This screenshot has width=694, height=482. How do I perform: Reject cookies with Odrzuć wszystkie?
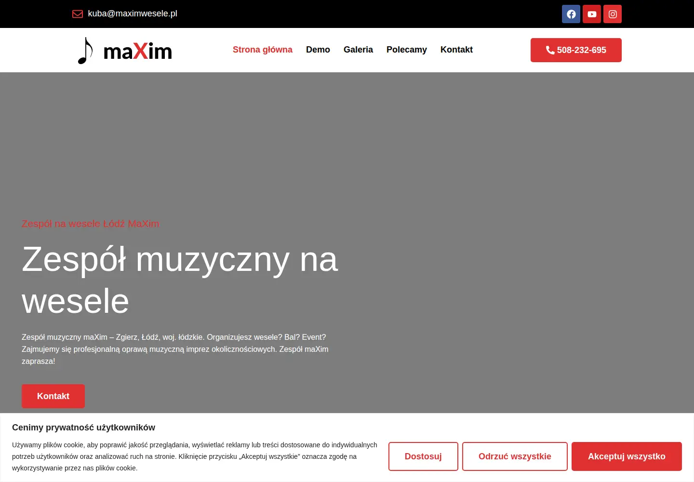pos(515,456)
